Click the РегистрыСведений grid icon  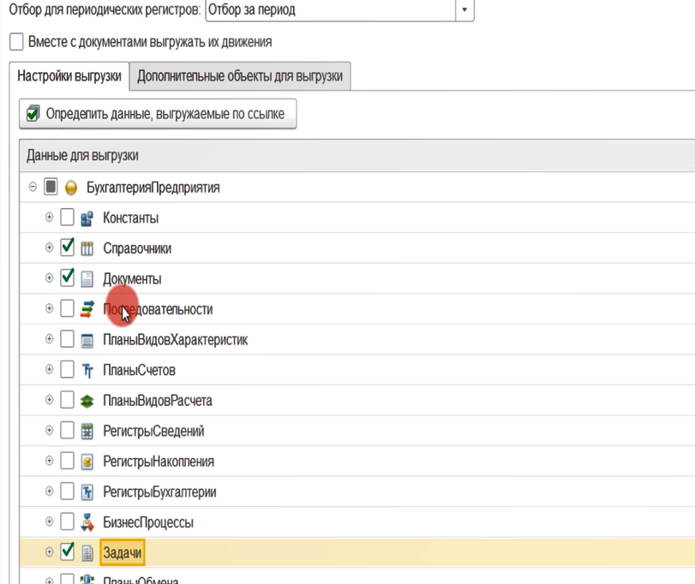pos(87,432)
